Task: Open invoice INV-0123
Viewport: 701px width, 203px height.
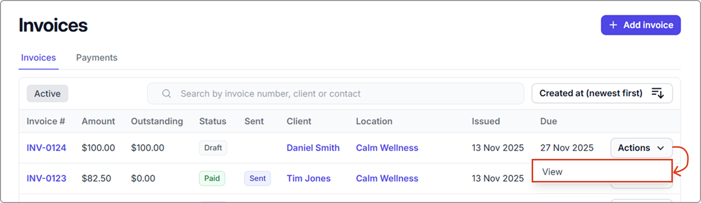Action: (46, 178)
